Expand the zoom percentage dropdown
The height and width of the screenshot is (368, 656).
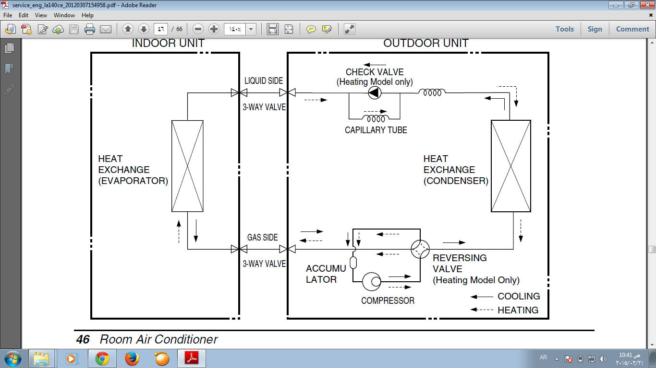(251, 29)
